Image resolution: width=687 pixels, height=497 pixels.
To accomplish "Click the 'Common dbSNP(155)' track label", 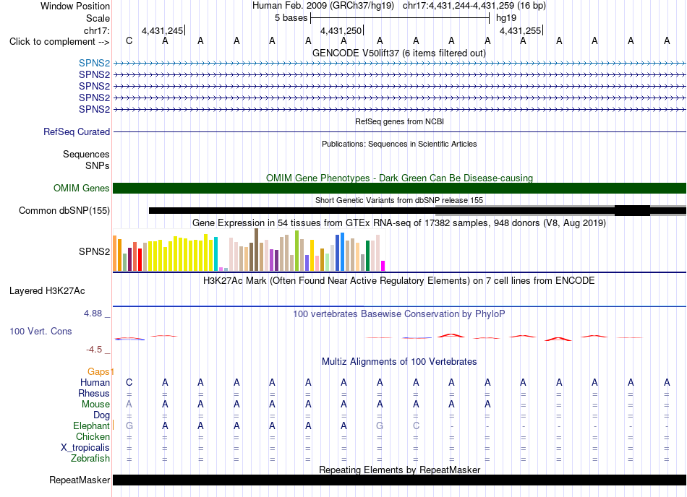I will [x=64, y=210].
